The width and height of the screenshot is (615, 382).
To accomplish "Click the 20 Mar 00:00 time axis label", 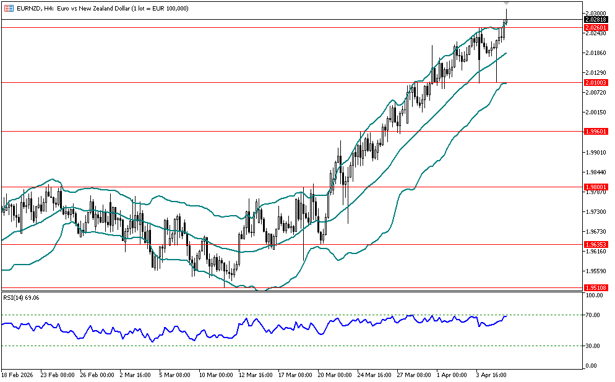I will point(334,375).
